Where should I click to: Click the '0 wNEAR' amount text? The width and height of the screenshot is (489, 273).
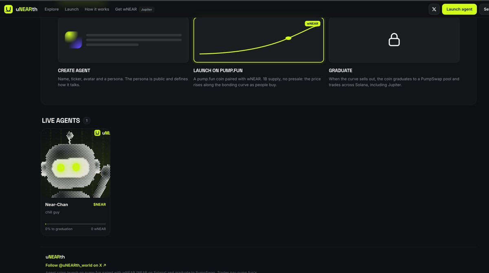coord(99,229)
